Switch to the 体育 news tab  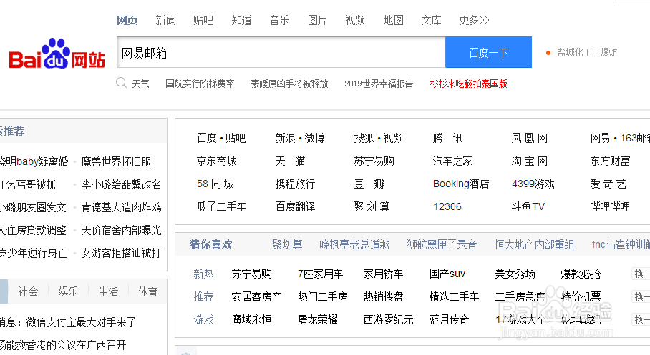[x=148, y=291]
